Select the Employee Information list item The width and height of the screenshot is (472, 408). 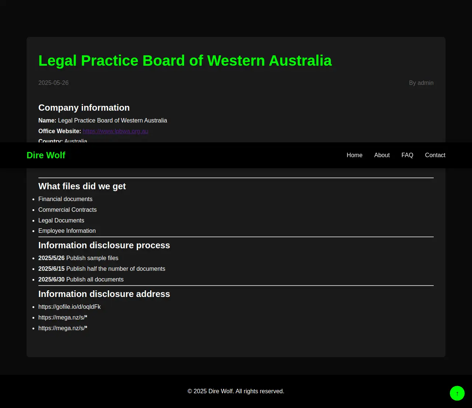[67, 231]
